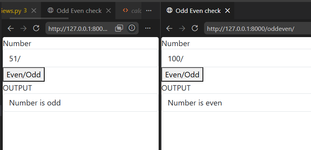Close the views.py tab
The height and width of the screenshot is (150, 311).
pos(34,11)
